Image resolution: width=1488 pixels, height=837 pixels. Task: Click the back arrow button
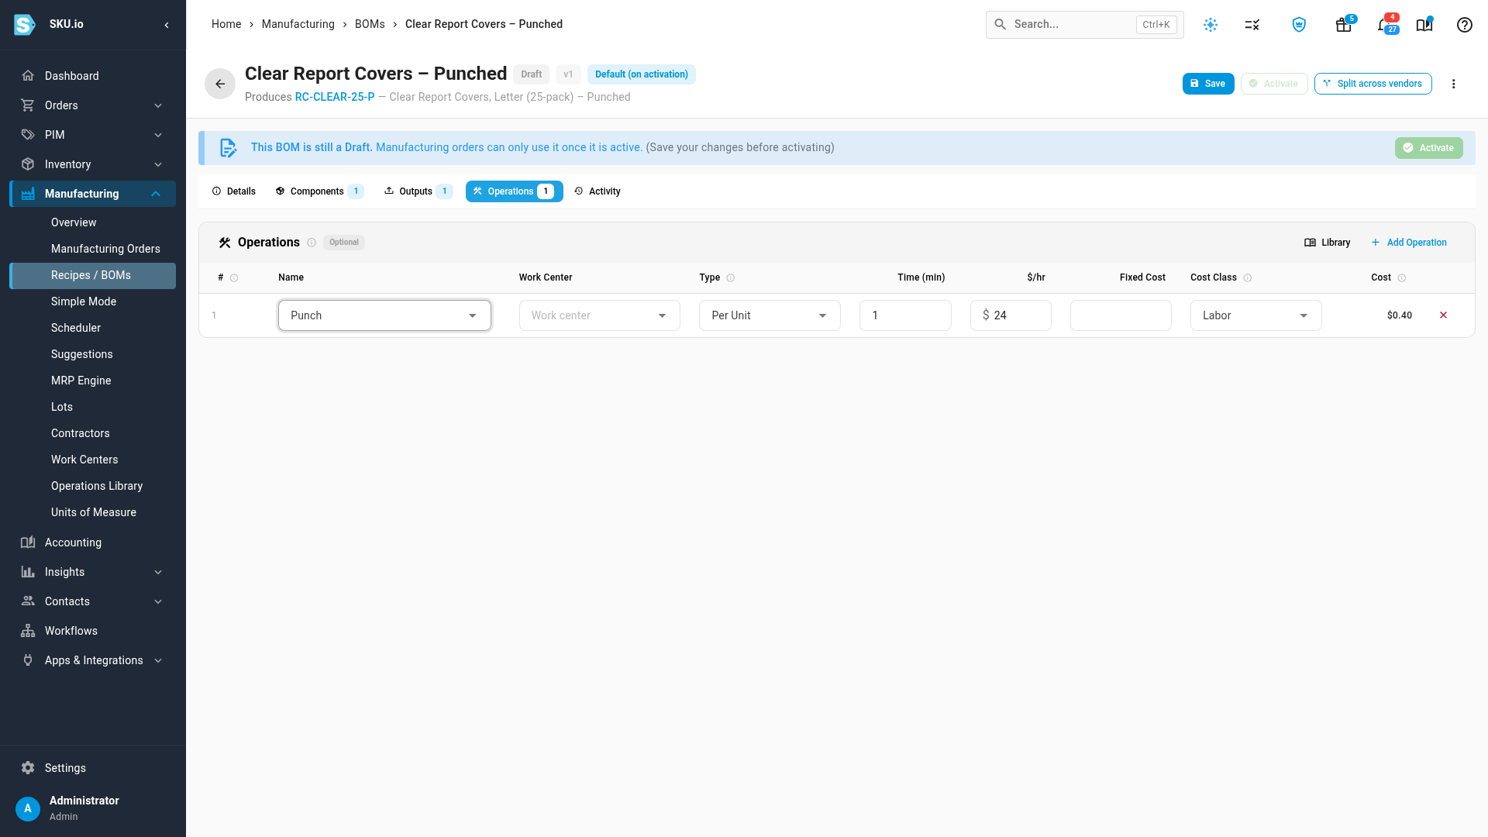point(220,84)
